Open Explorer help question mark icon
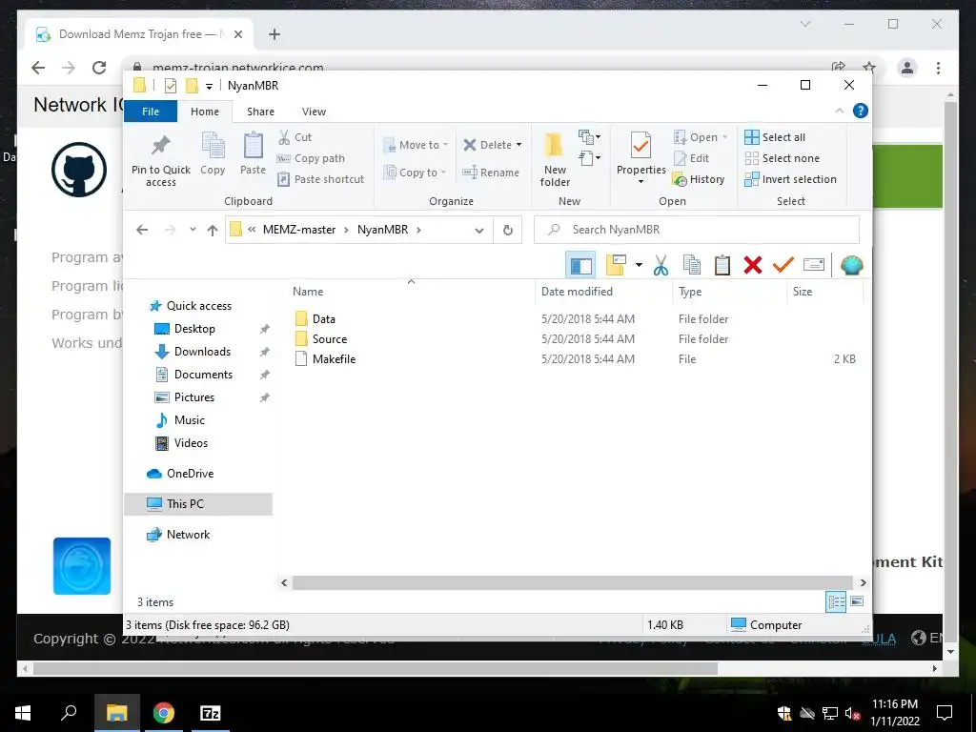The image size is (976, 732). [861, 111]
